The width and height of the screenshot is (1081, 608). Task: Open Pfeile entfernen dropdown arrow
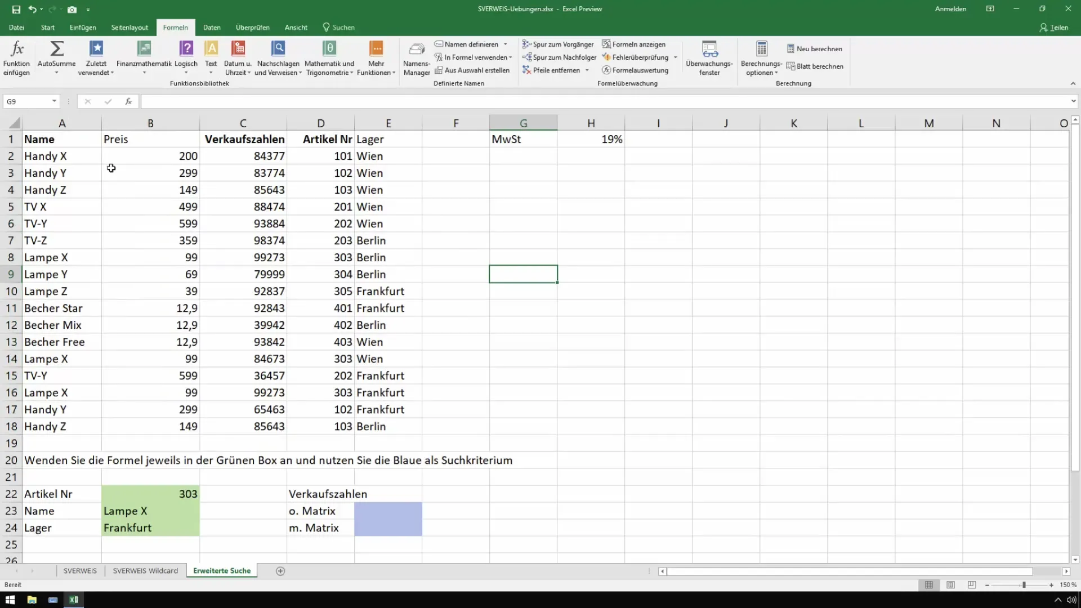(x=587, y=70)
